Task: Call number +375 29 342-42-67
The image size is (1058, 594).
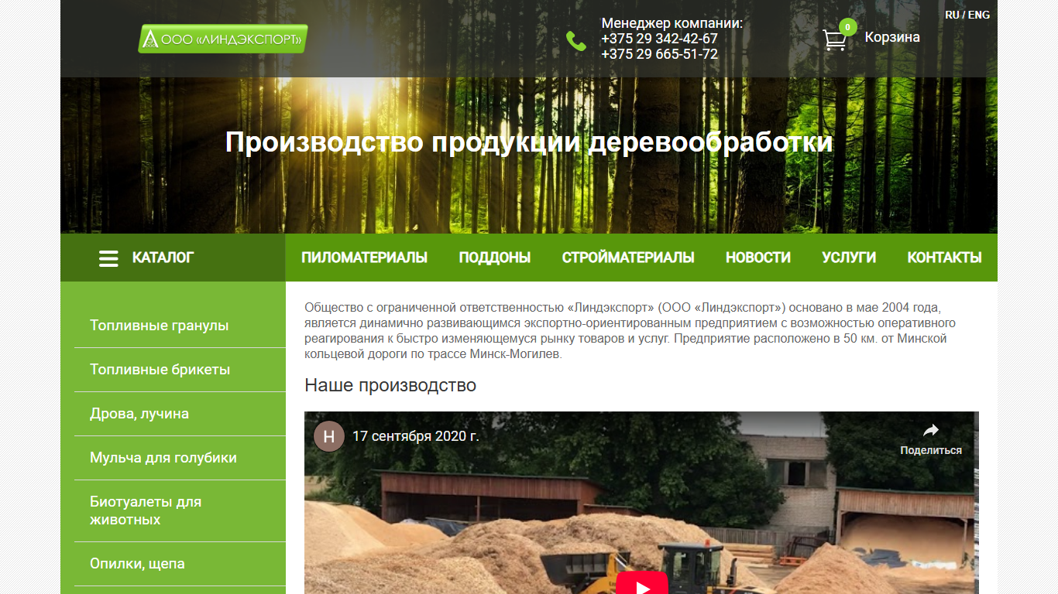Action: click(659, 39)
